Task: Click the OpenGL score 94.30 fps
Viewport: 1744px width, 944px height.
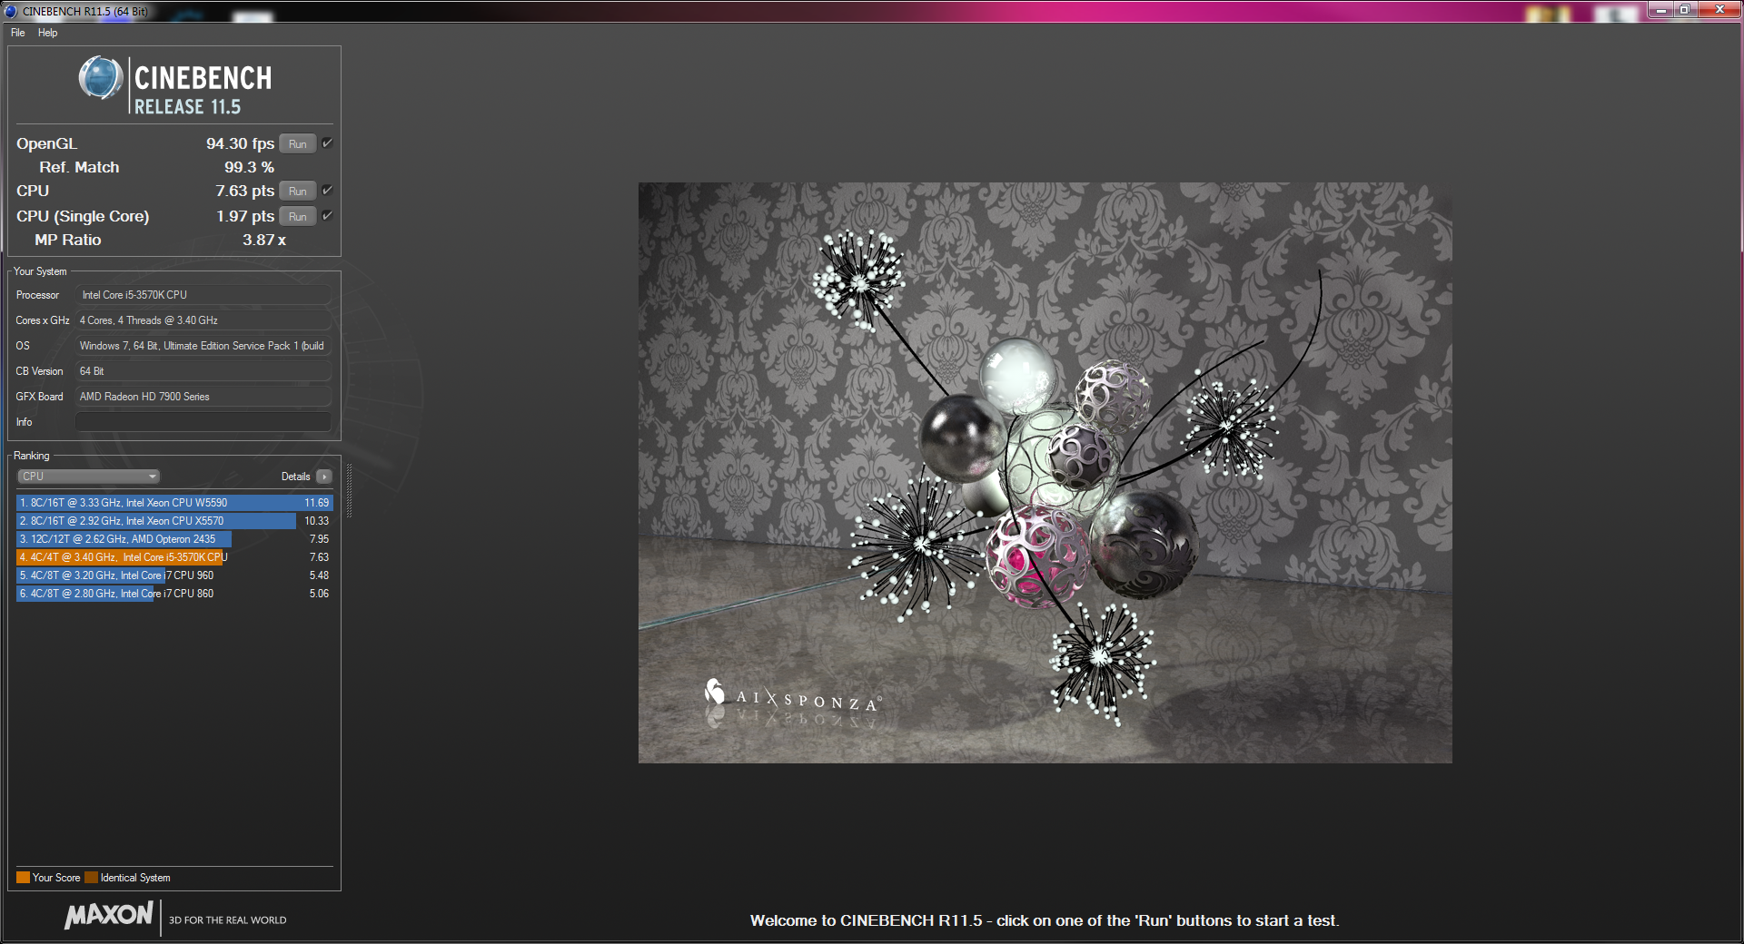Action: pos(240,143)
